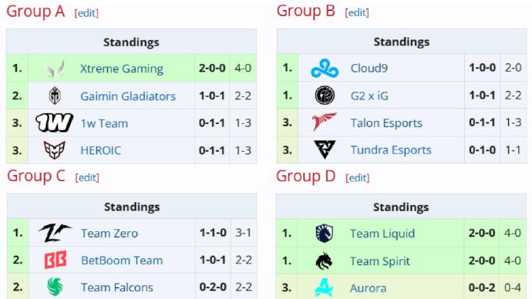Click the Cloud9 logo icon
This screenshot has width=532, height=299.
[x=325, y=68]
